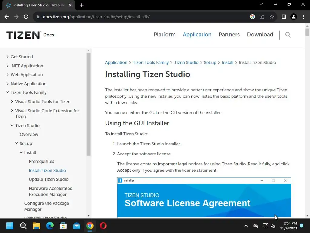
Task: Open Hardware Accelerated Execution Manager page
Action: 51,191
